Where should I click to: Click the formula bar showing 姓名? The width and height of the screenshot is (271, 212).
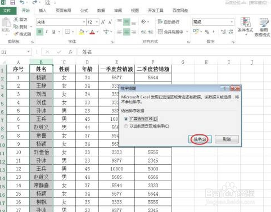click(x=174, y=52)
